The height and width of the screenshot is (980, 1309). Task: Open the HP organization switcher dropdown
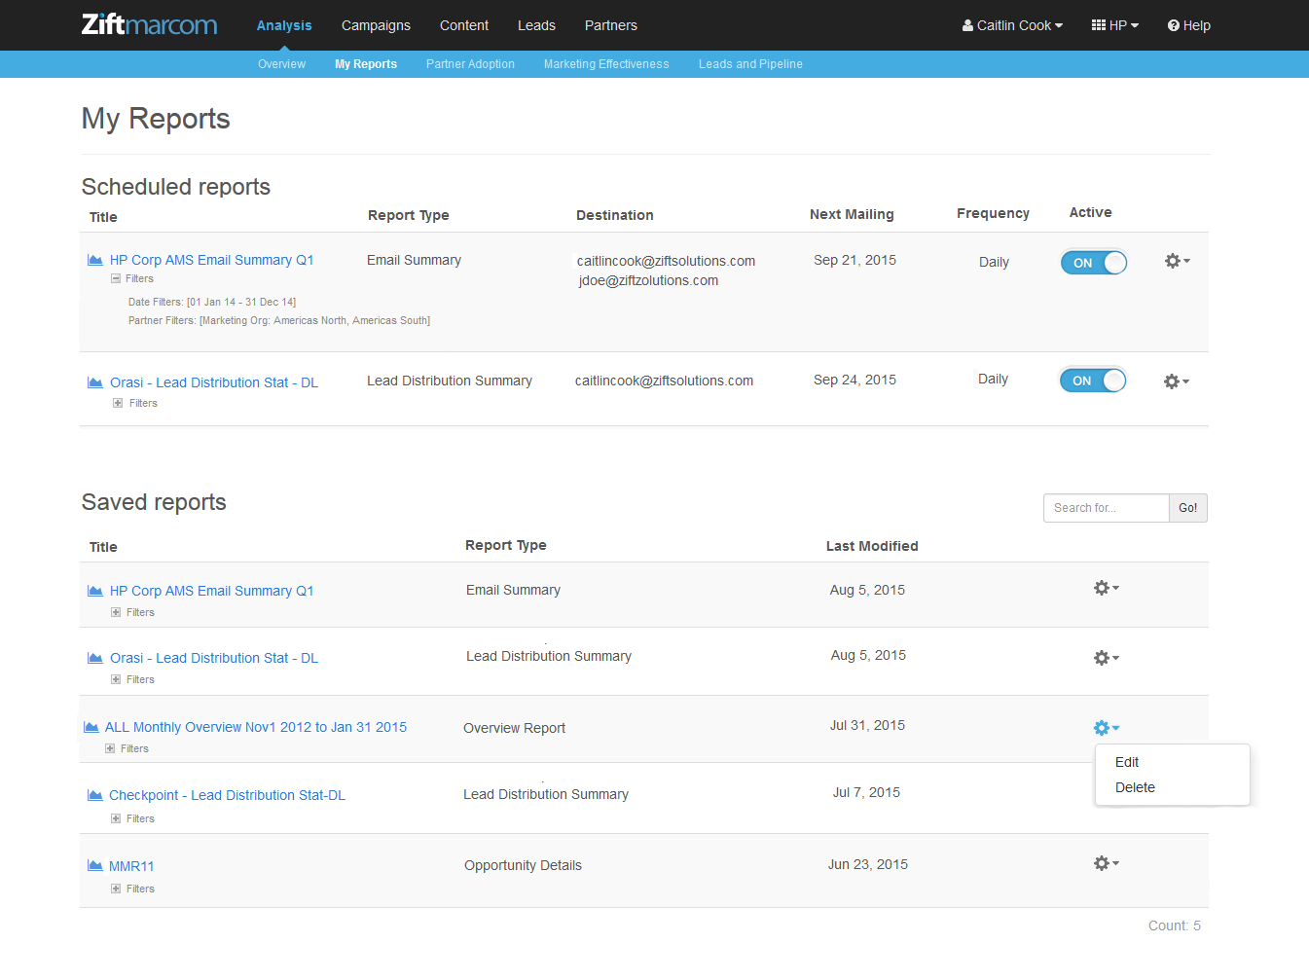pos(1114,25)
